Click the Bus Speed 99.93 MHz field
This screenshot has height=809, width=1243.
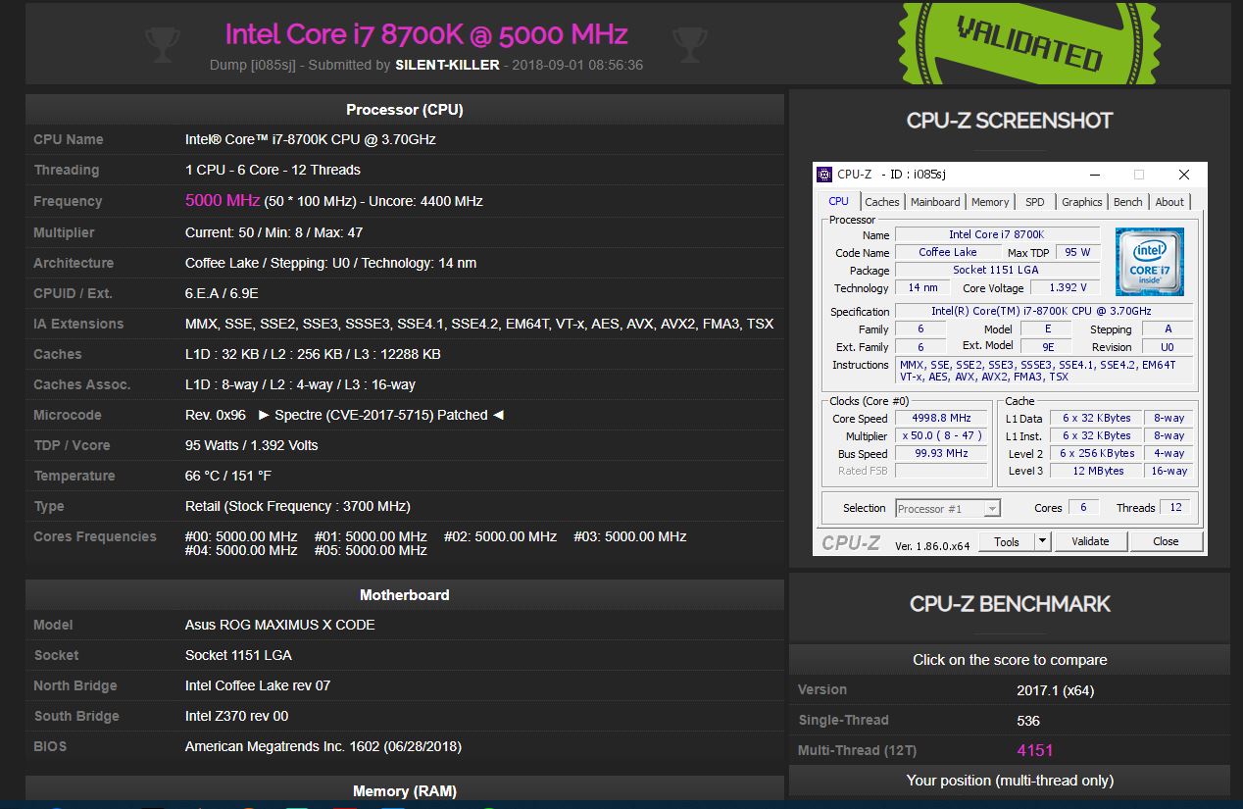point(941,453)
